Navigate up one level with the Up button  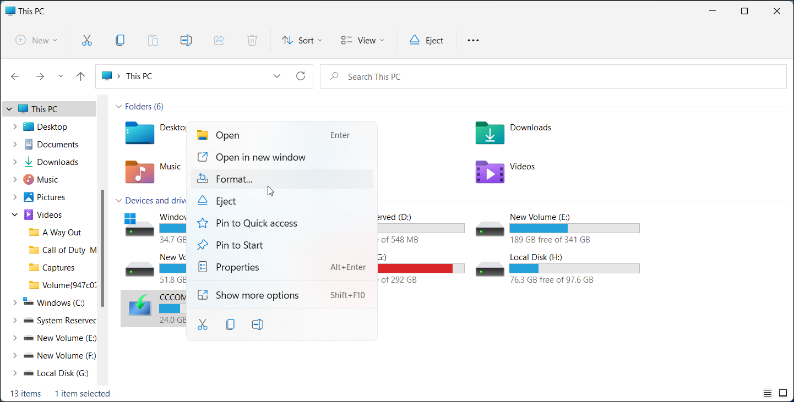pos(80,76)
